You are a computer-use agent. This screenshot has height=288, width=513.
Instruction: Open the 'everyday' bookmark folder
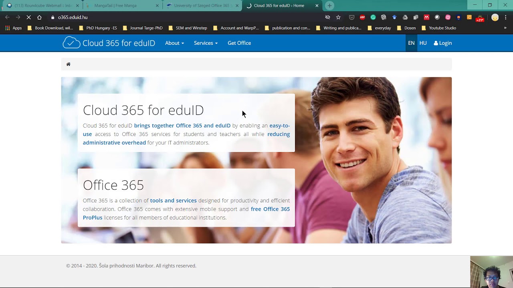(x=379, y=28)
